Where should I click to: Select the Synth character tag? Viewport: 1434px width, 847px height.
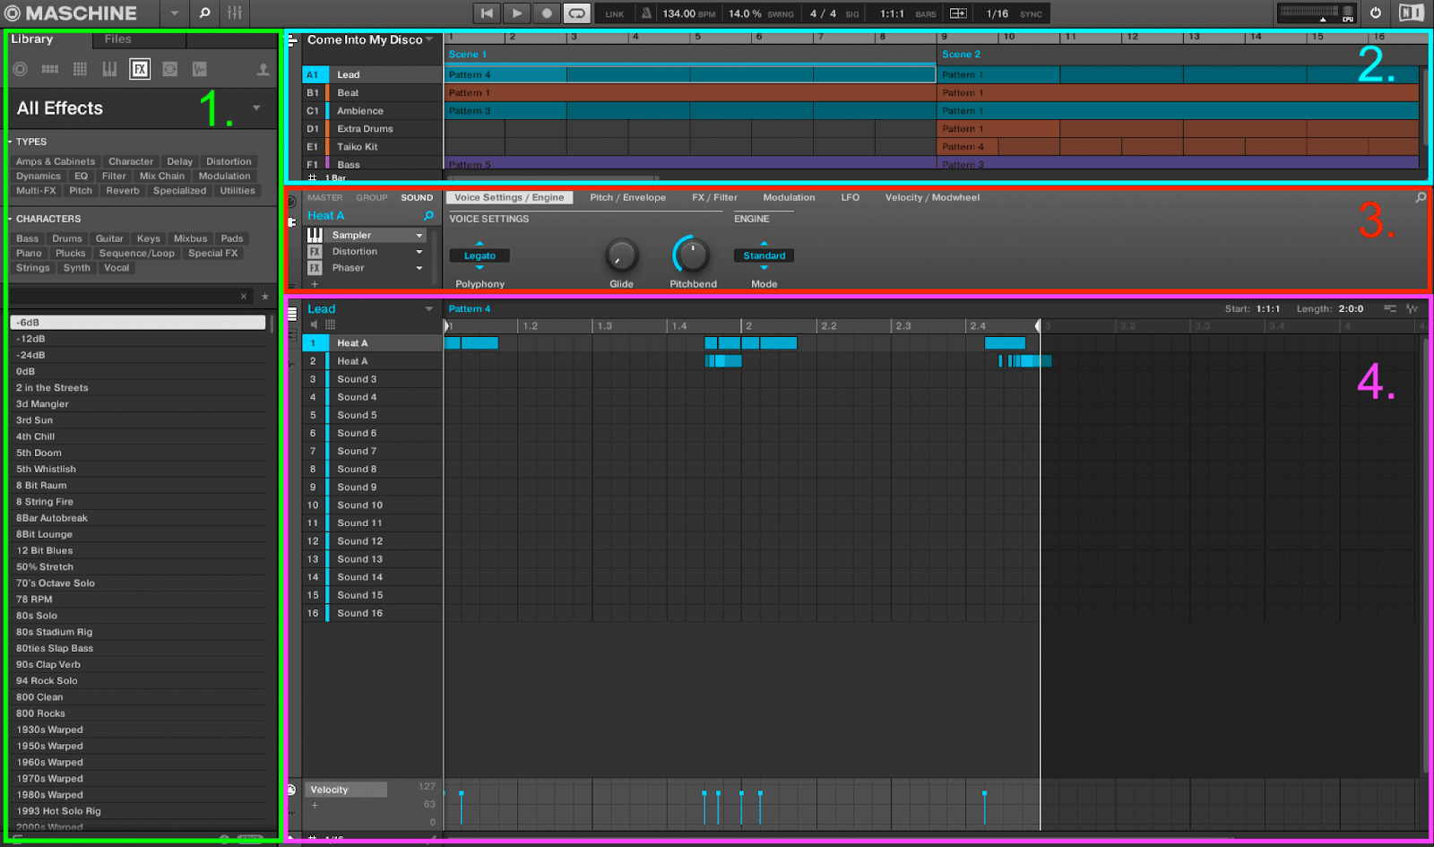coord(77,268)
